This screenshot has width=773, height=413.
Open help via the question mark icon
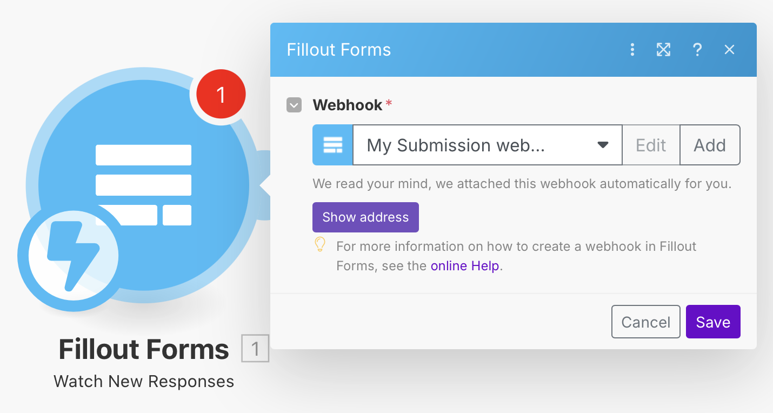coord(697,50)
